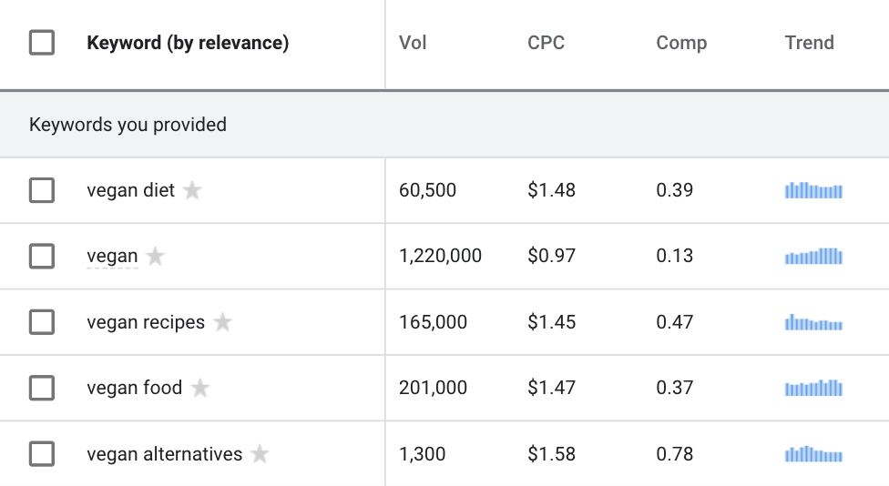The width and height of the screenshot is (889, 486).
Task: Show trend chart for vegan food
Action: click(813, 388)
